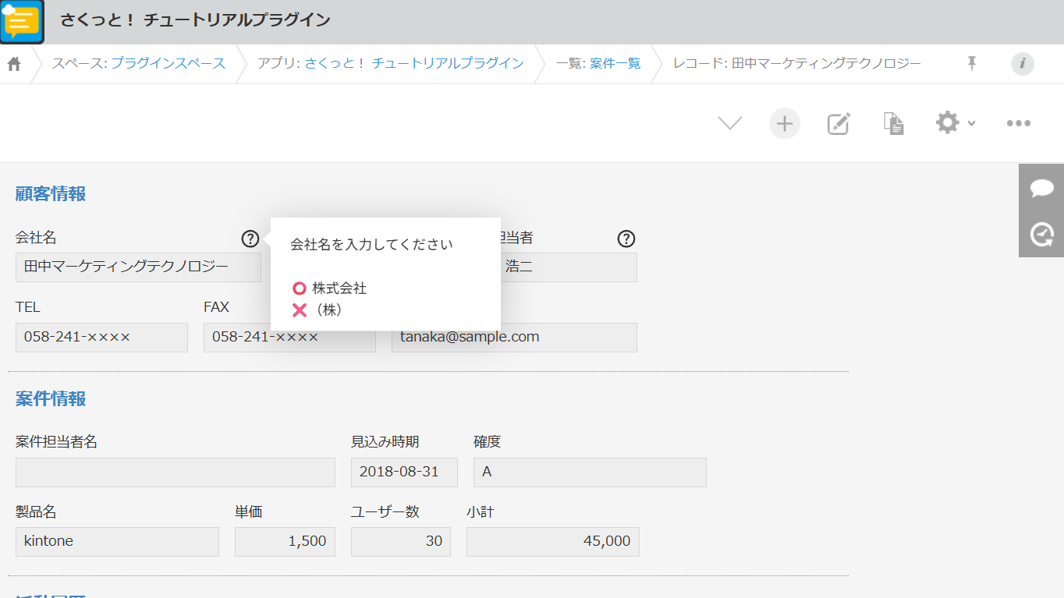Open the ellipsis options menu
The height and width of the screenshot is (598, 1064).
pyautogui.click(x=1017, y=123)
